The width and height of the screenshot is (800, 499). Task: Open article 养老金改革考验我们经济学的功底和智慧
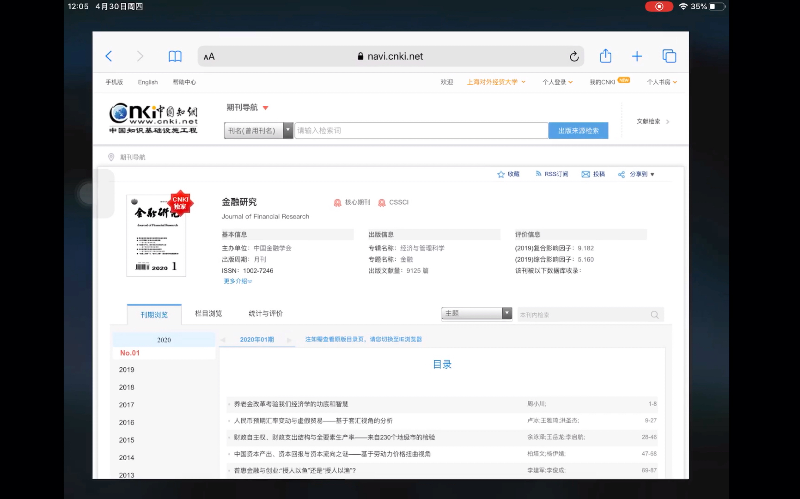pyautogui.click(x=291, y=404)
